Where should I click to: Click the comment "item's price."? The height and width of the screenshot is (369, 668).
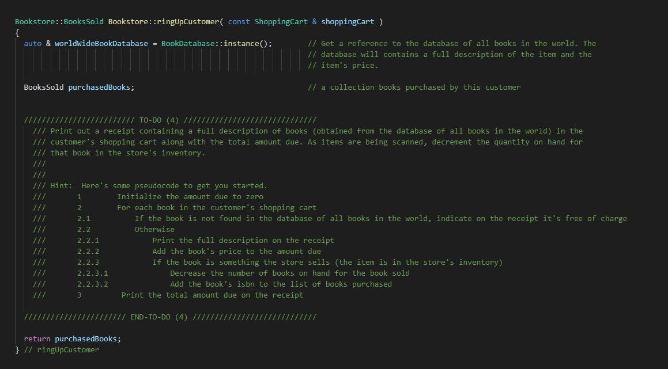click(x=344, y=66)
